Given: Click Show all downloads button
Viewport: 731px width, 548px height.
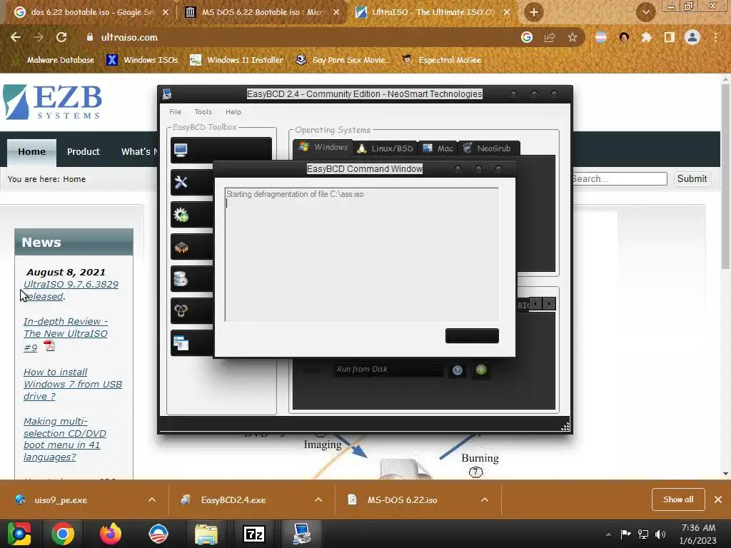Looking at the screenshot, I should 678,499.
